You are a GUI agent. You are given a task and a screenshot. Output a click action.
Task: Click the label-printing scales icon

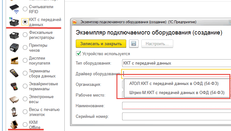pyautogui.click(x=14, y=112)
